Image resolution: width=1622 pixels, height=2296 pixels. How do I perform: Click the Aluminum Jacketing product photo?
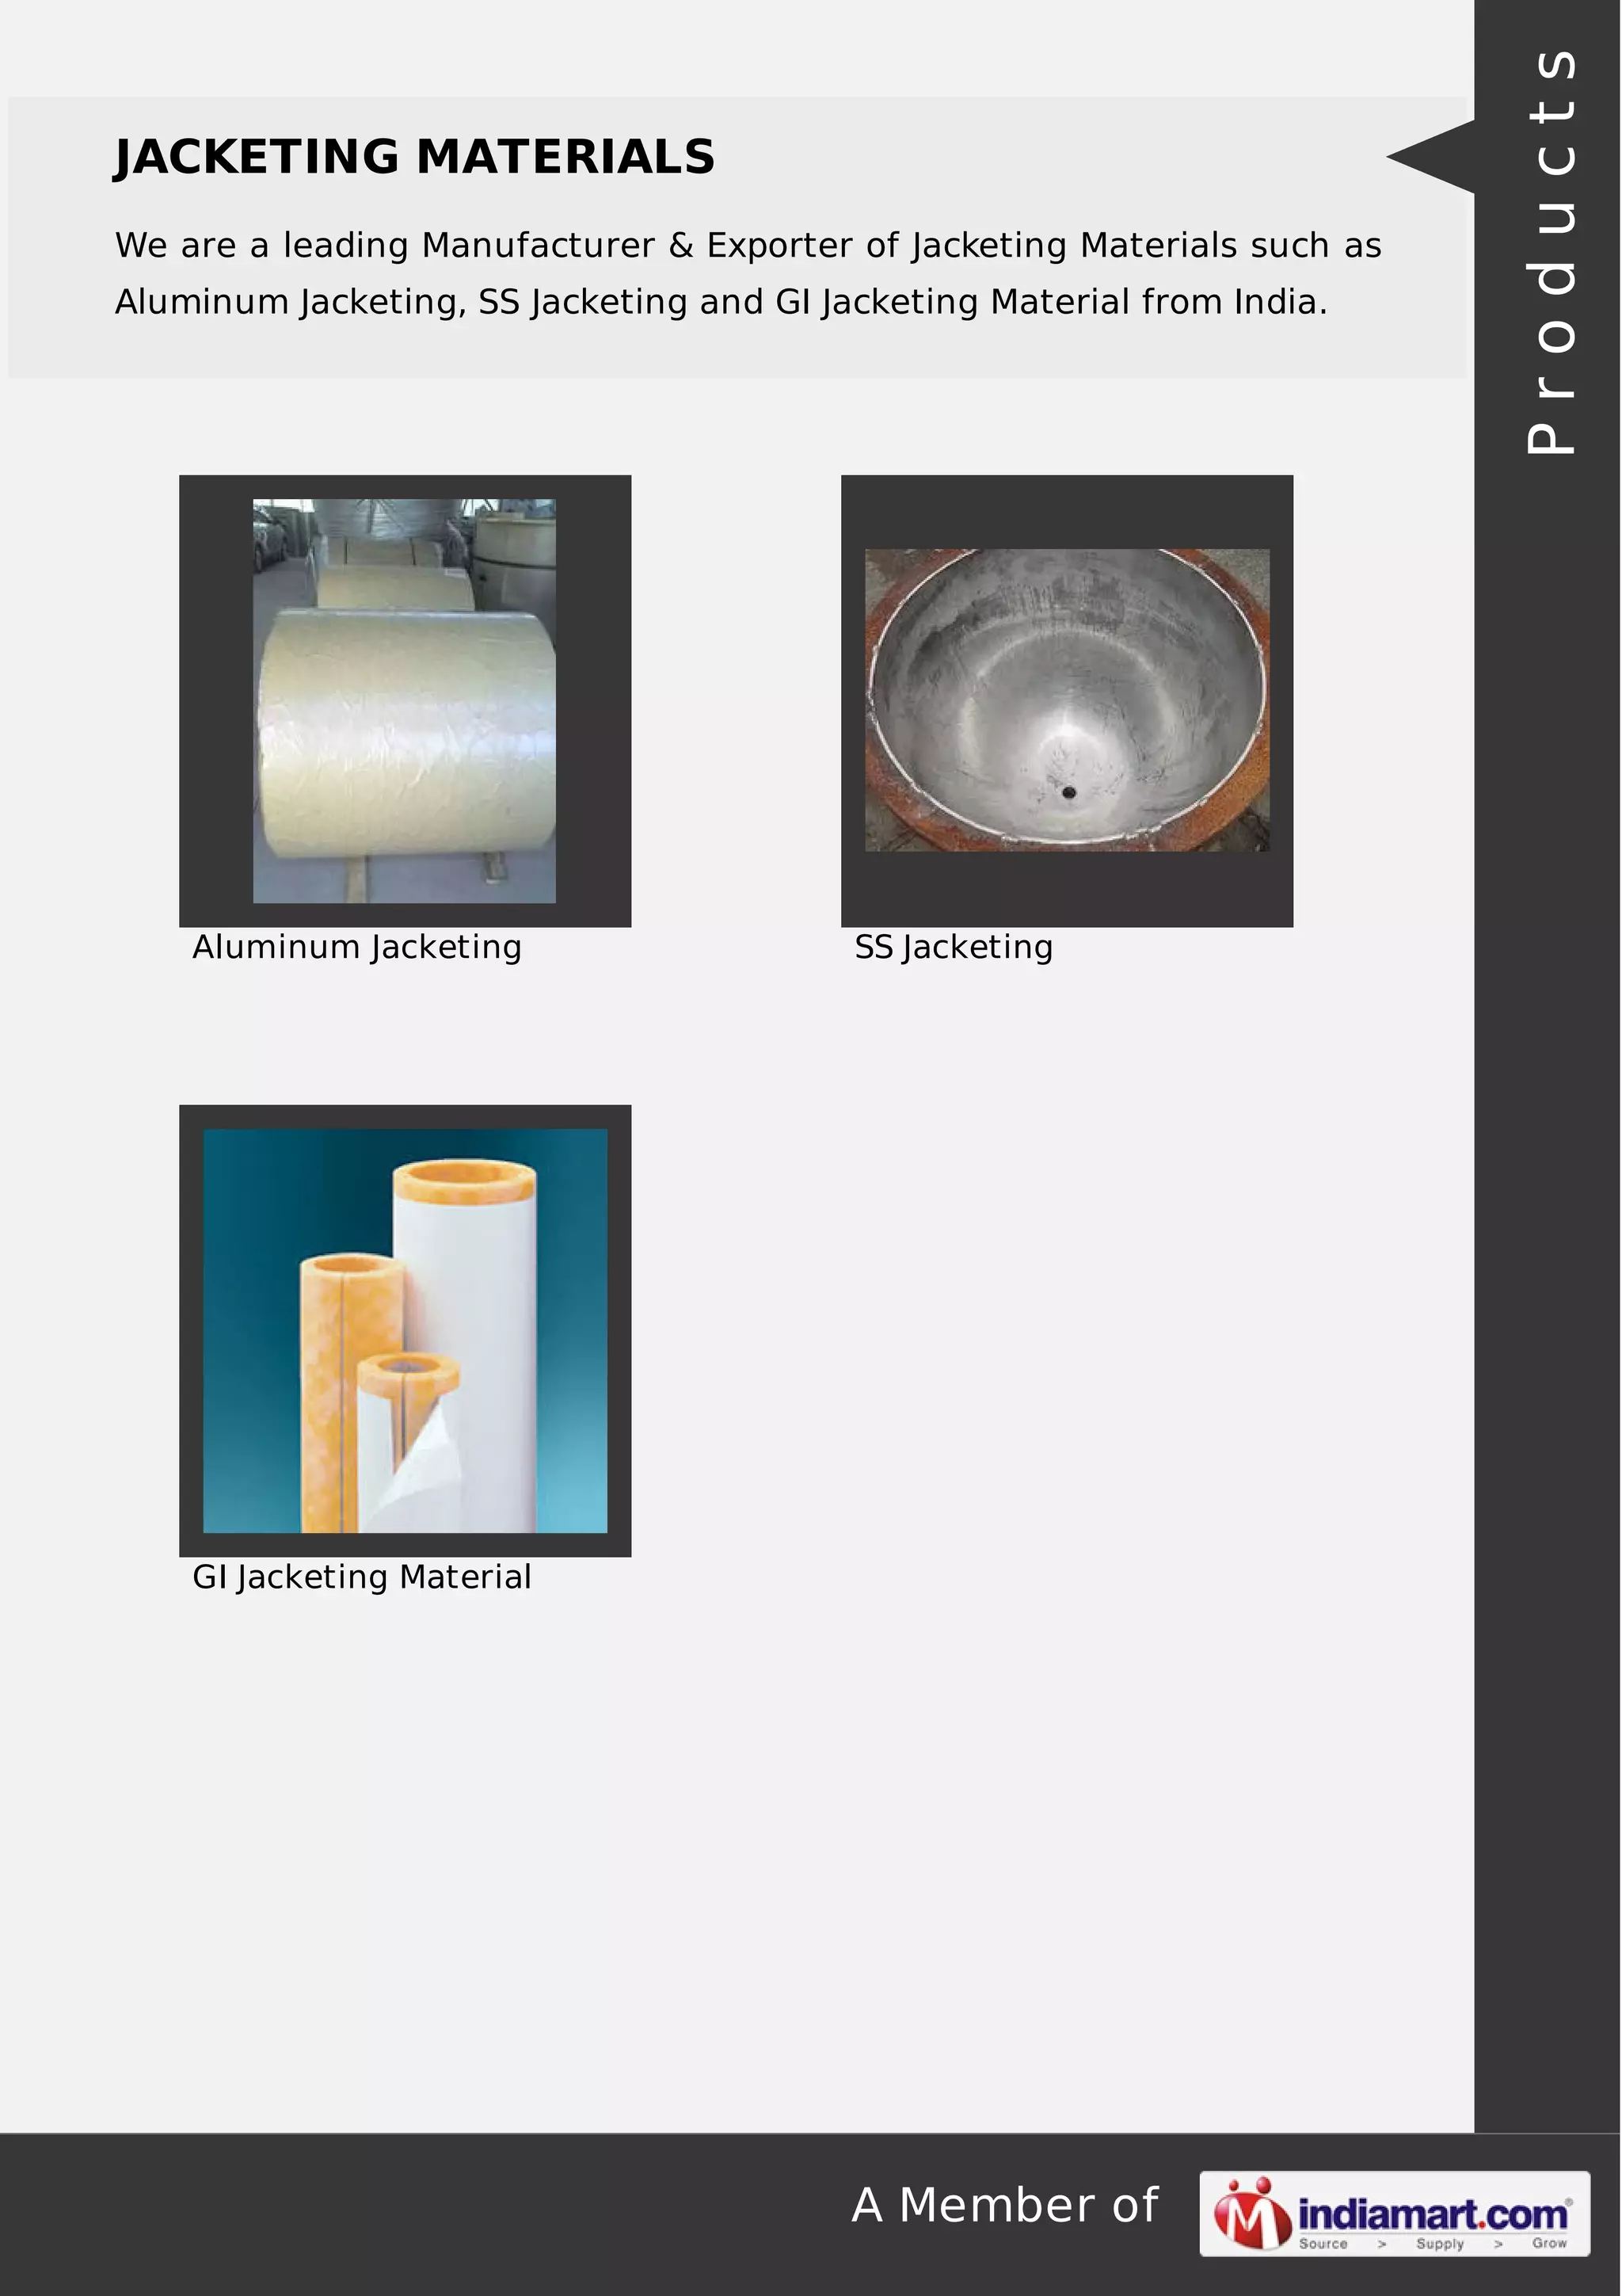[x=404, y=700]
